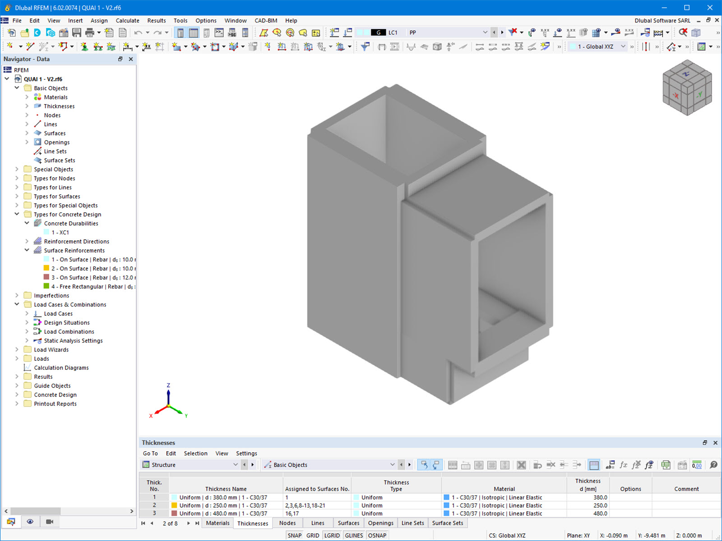Click Go To in the Thicknesses panel
Screen dimensions: 722x541
pos(150,453)
